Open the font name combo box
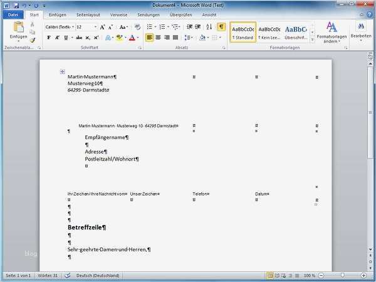 (x=60, y=27)
